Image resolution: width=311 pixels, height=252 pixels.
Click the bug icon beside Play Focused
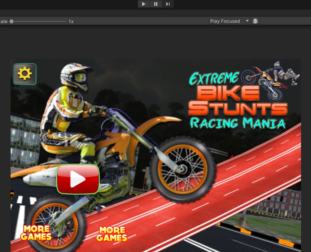[x=255, y=21]
